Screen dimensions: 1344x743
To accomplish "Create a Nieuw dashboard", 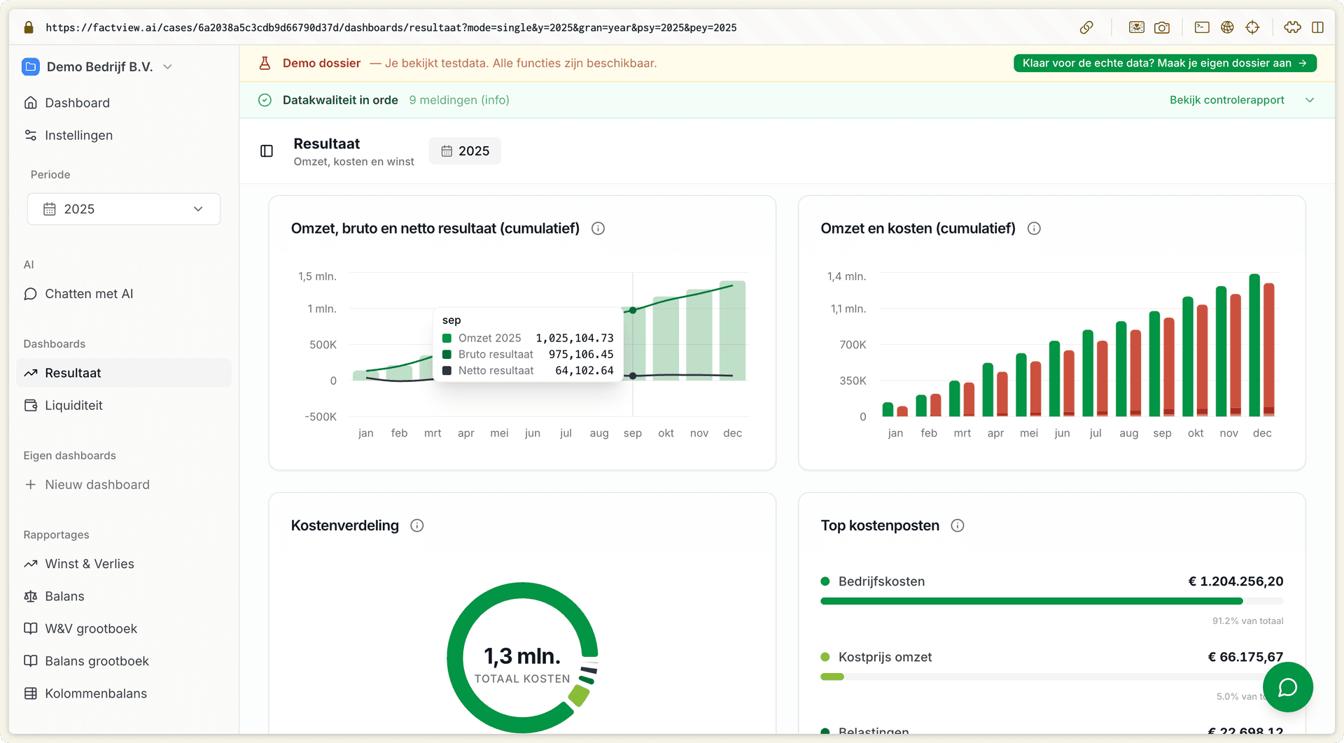I will (x=124, y=485).
